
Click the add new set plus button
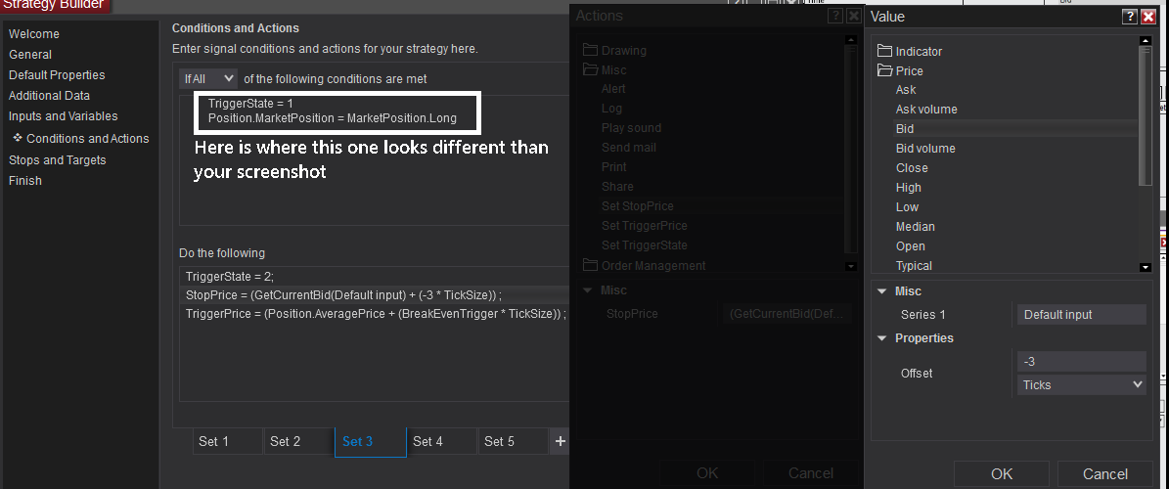tap(561, 441)
